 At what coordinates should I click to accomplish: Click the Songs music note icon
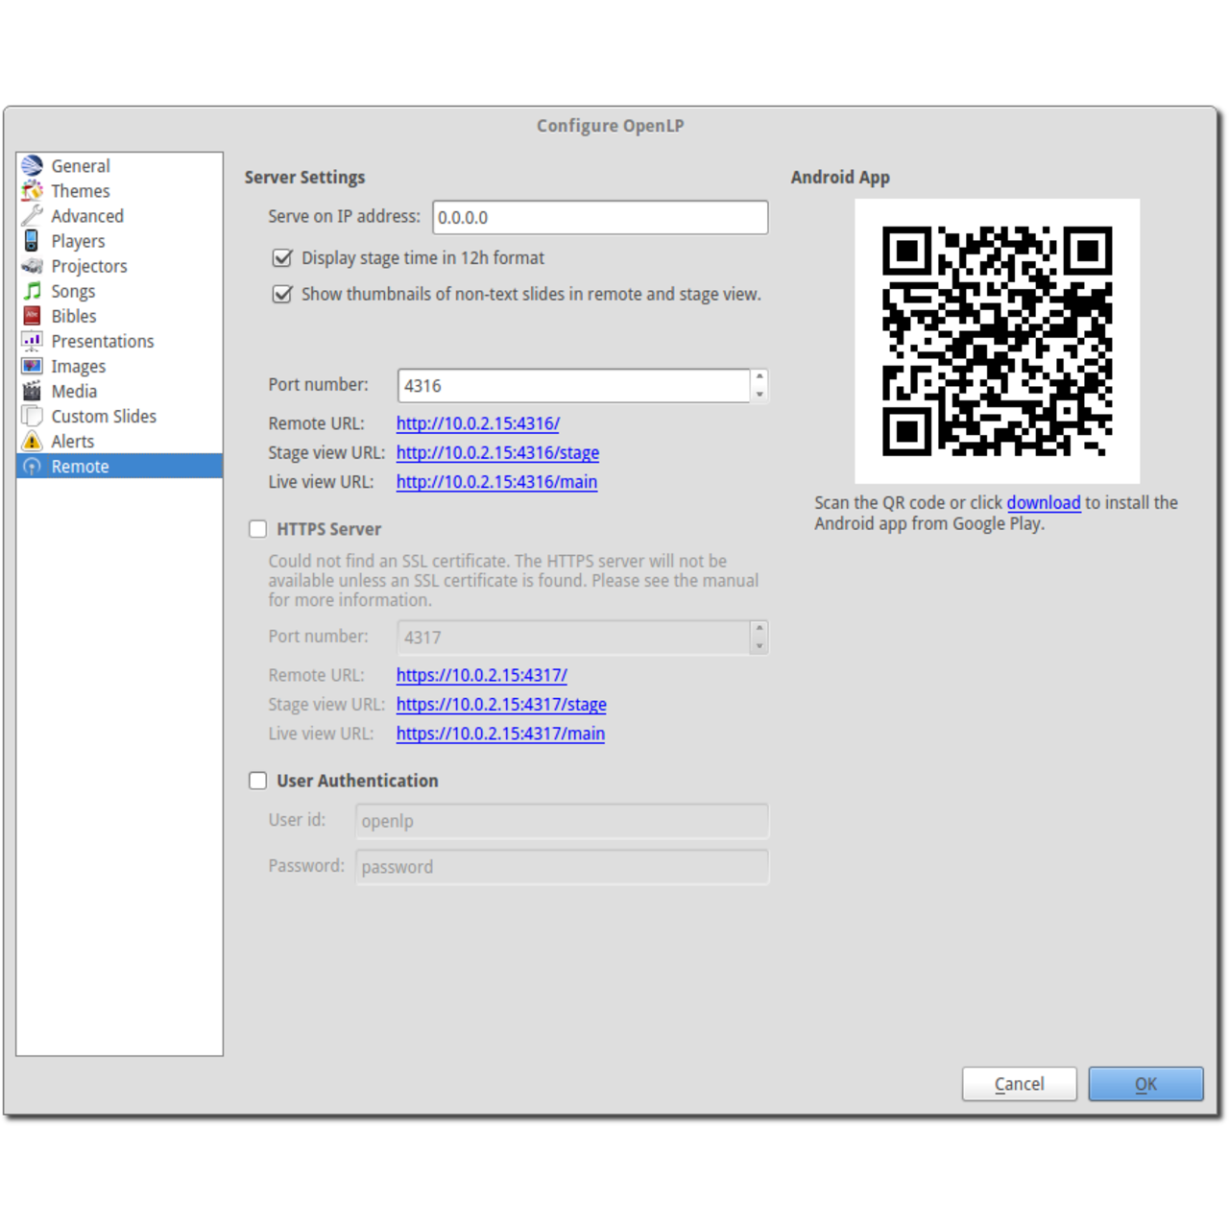coord(32,291)
